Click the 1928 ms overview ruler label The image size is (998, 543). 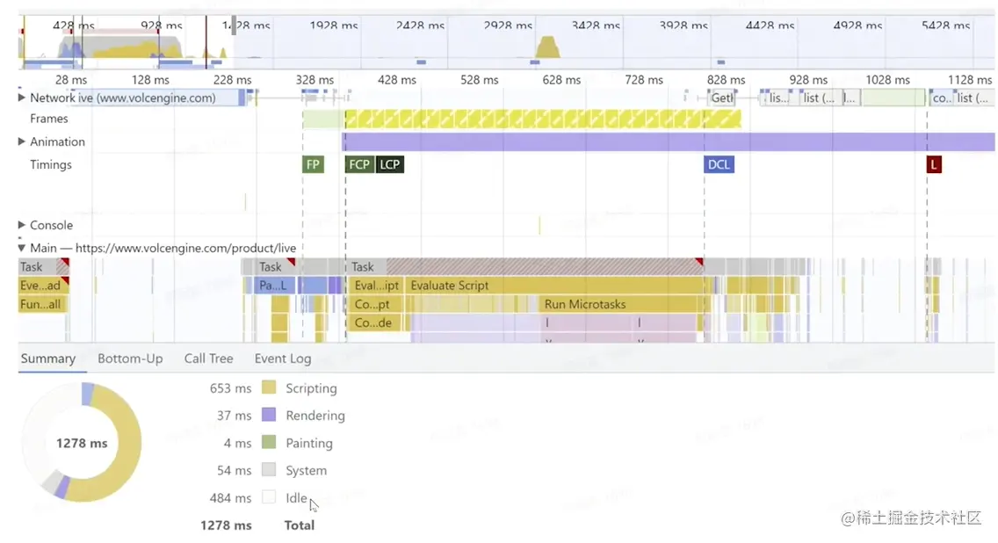pos(334,25)
